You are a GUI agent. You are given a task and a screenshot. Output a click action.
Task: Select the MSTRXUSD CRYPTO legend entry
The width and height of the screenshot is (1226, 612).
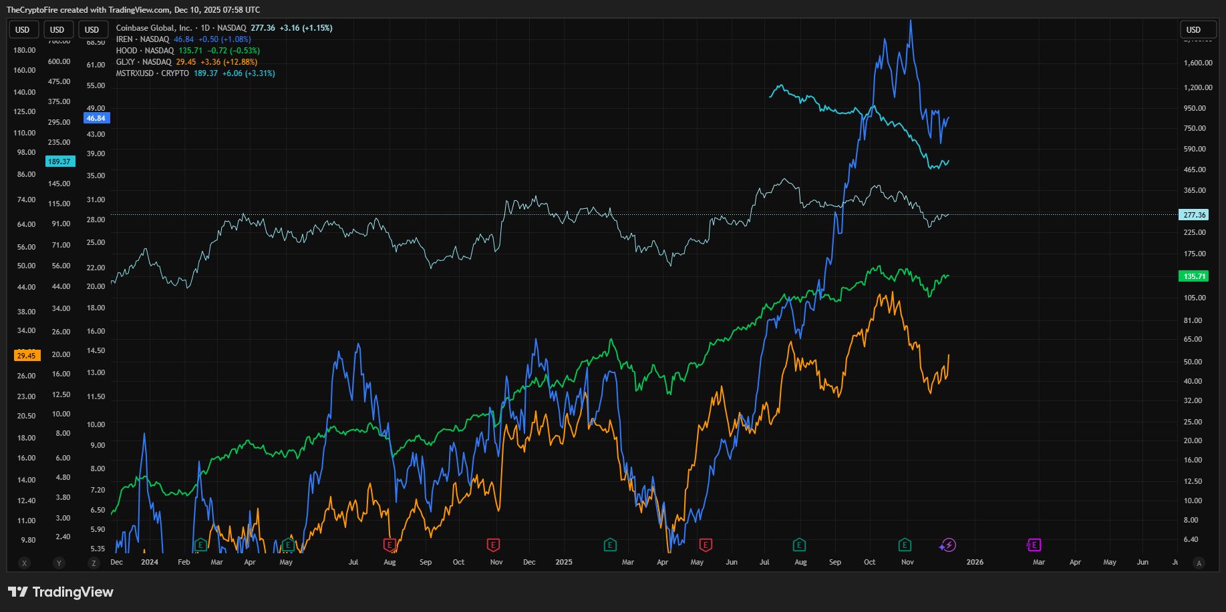(150, 73)
